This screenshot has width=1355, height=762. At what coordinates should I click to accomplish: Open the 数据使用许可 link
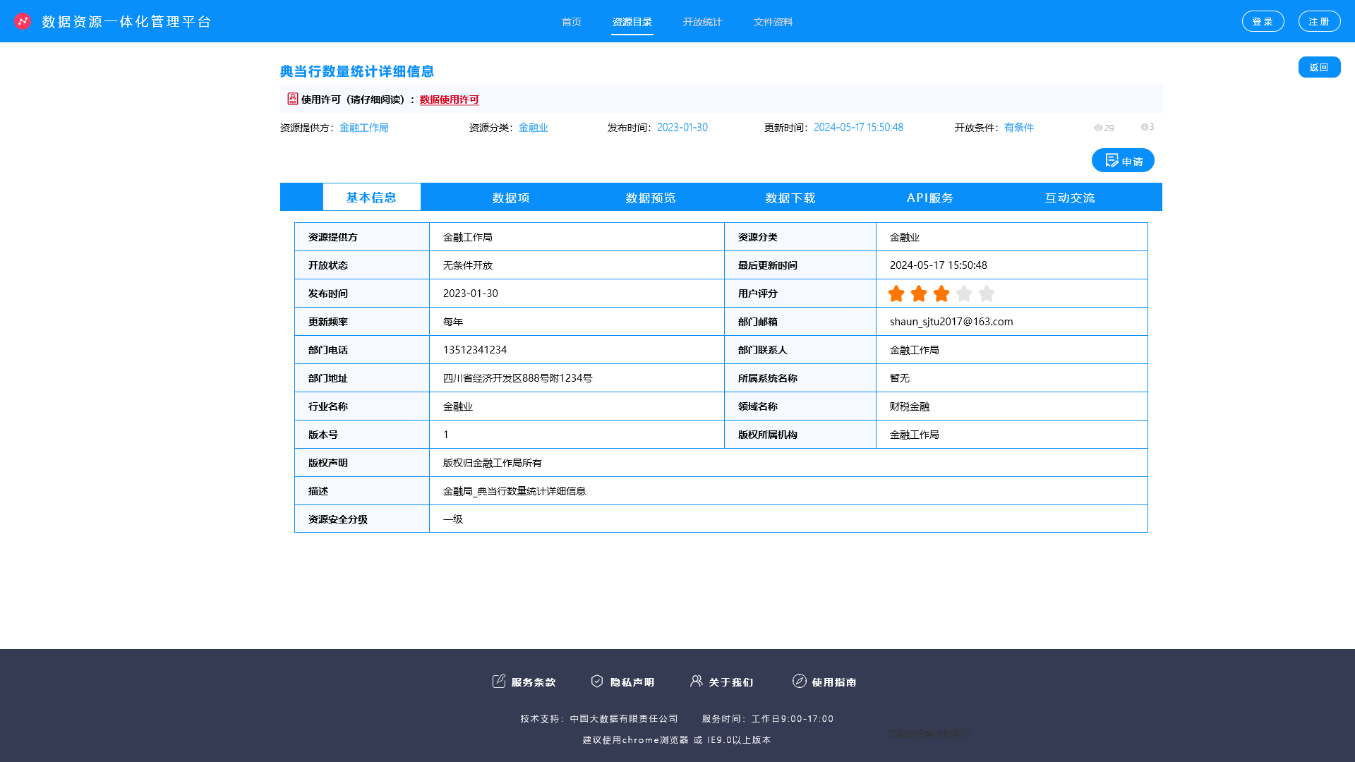click(449, 99)
